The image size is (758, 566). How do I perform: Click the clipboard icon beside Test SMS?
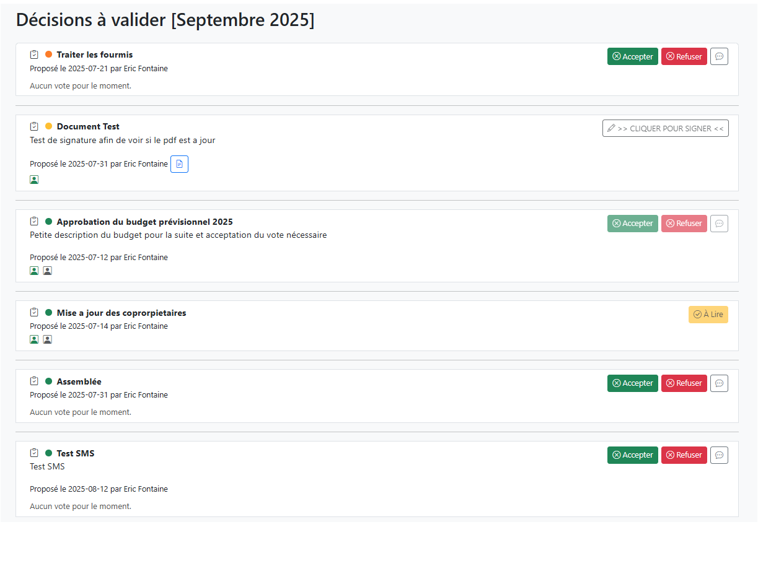(x=34, y=453)
